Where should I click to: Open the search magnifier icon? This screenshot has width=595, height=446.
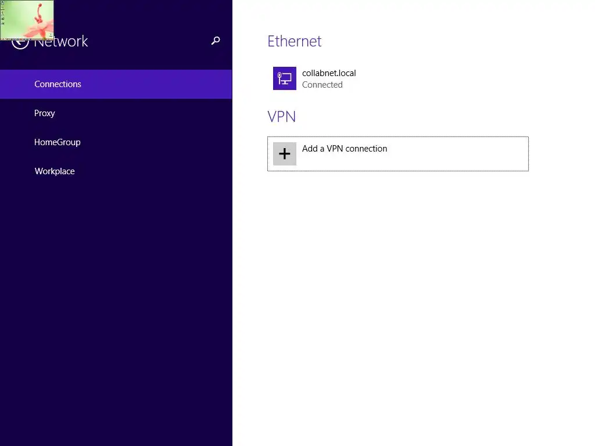[x=216, y=41]
